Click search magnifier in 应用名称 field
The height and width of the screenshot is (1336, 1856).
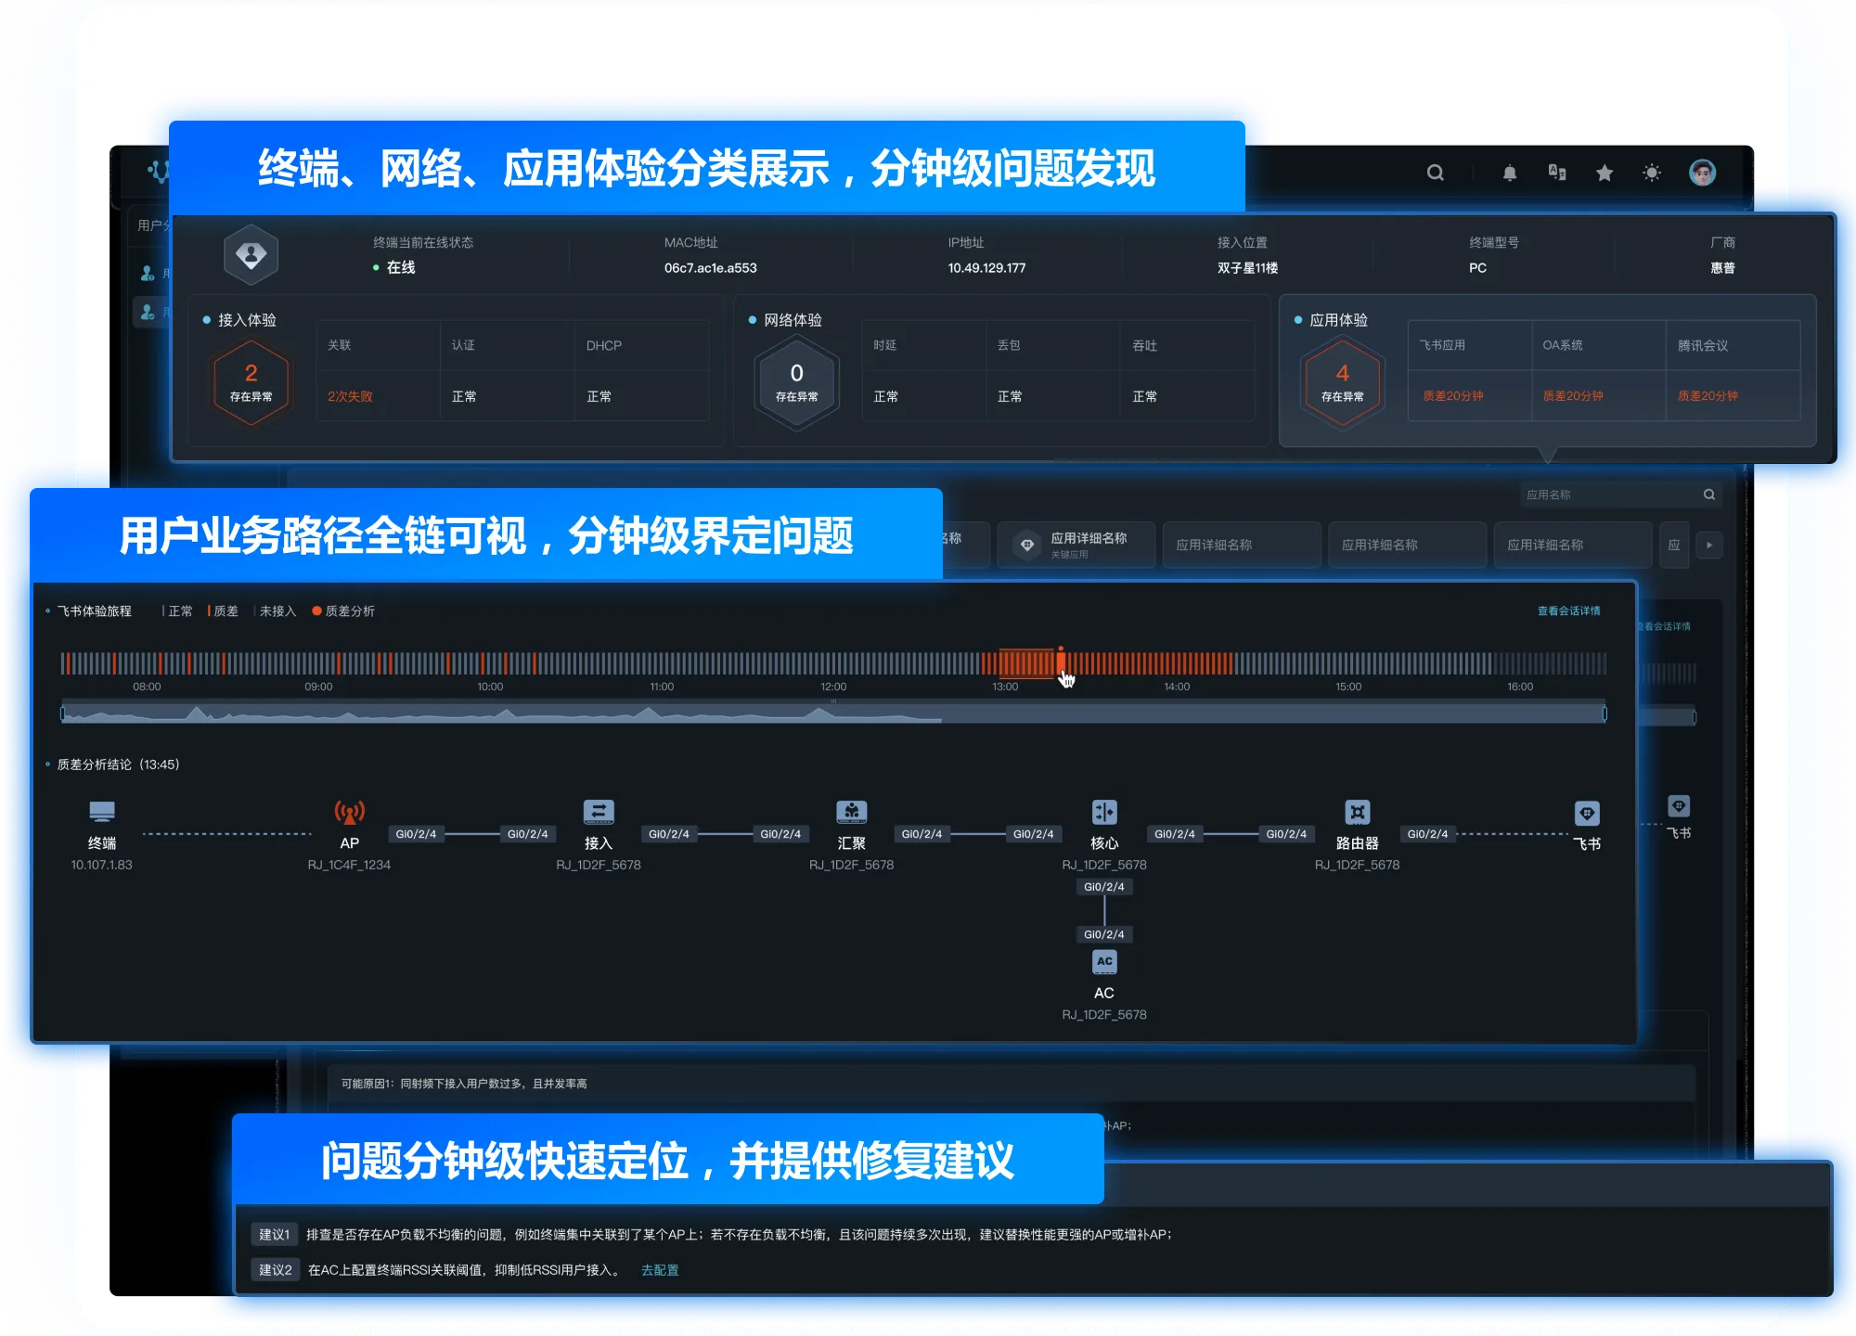(x=1709, y=495)
